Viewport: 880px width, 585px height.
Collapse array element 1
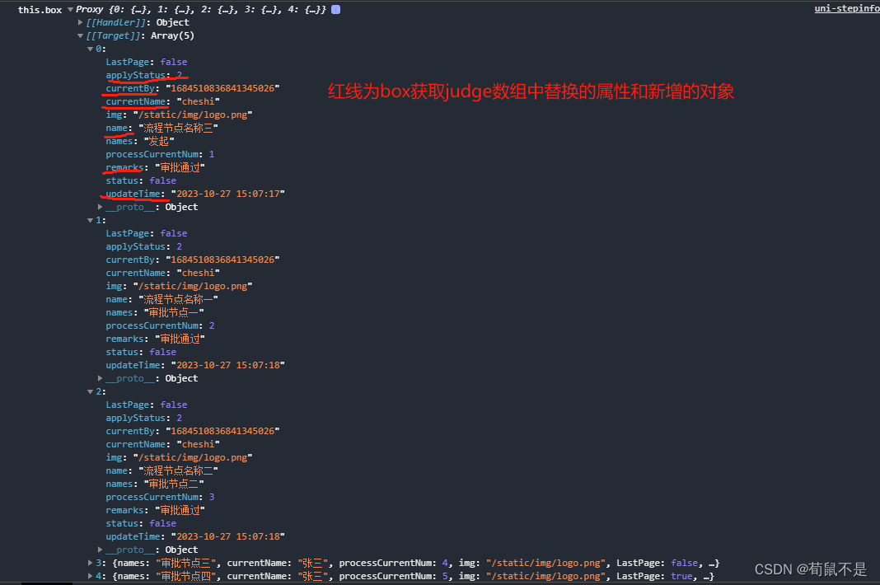(91, 220)
